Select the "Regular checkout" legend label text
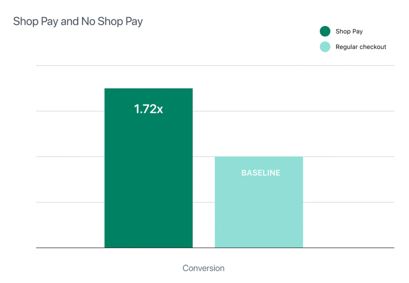Viewport: 409px width, 283px height. pyautogui.click(x=361, y=47)
